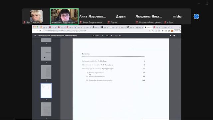The width and height of the screenshot is (213, 120).
Task: Open a new browser tab
Action: click(172, 27)
